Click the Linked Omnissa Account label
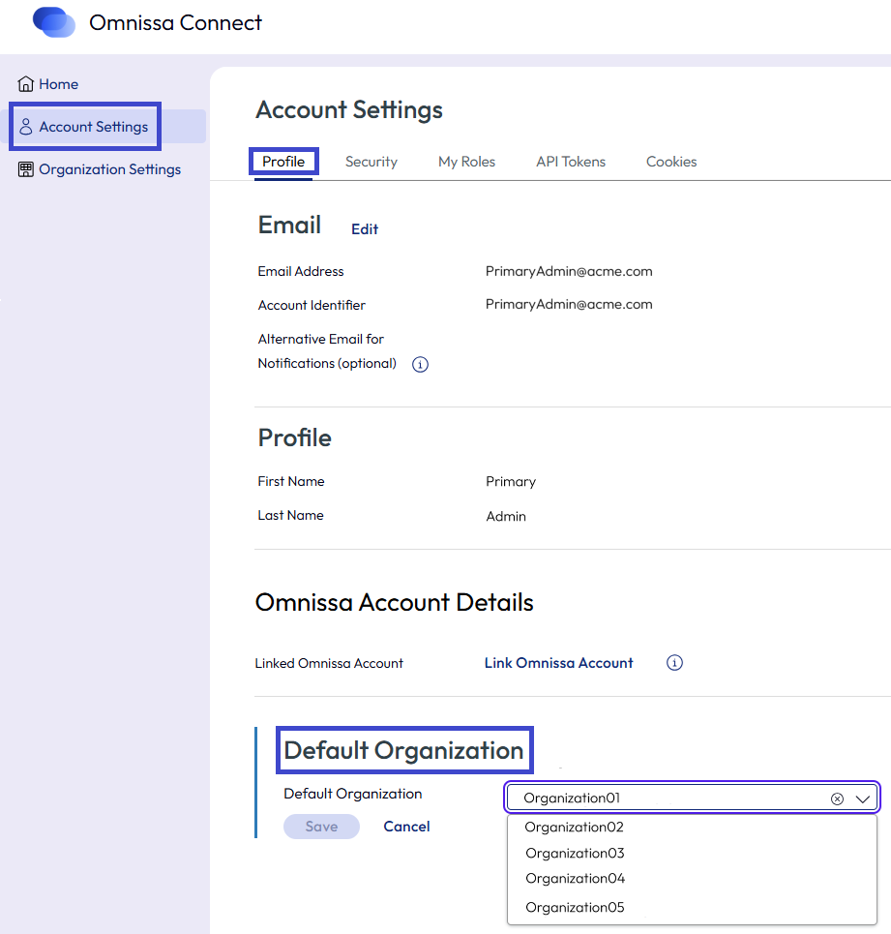The image size is (891, 934). click(329, 663)
